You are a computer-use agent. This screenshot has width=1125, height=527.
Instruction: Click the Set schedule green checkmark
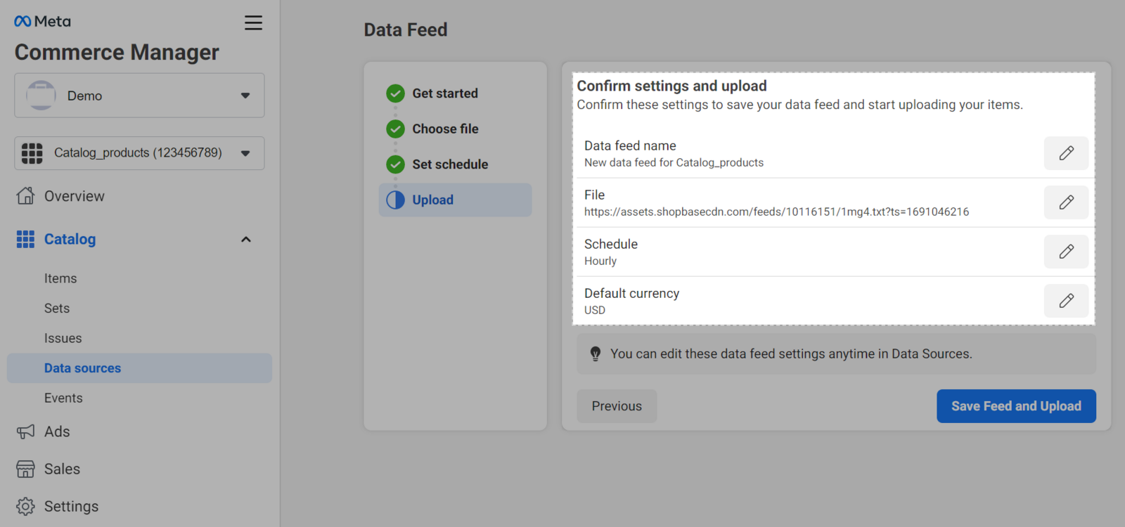coord(395,164)
